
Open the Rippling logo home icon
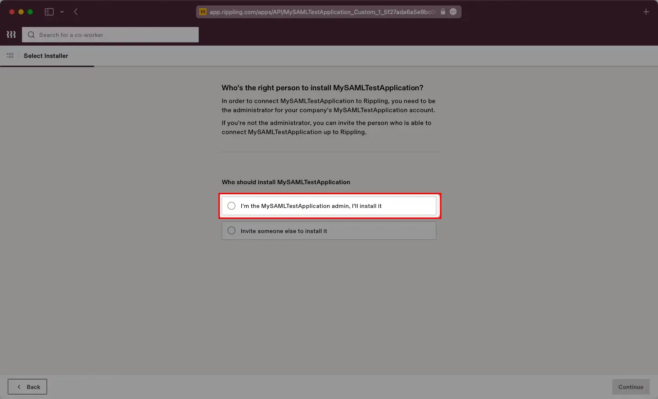[x=11, y=35]
